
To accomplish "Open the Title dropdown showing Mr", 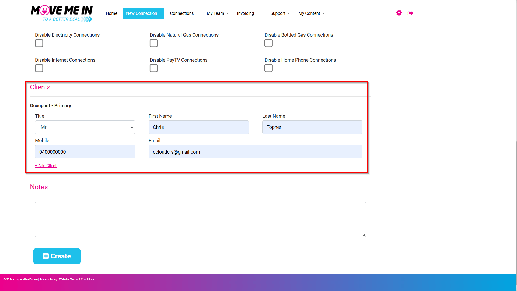I will (x=85, y=127).
